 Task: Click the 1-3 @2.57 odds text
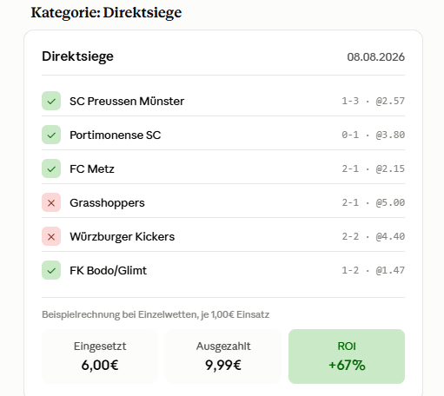(373, 101)
